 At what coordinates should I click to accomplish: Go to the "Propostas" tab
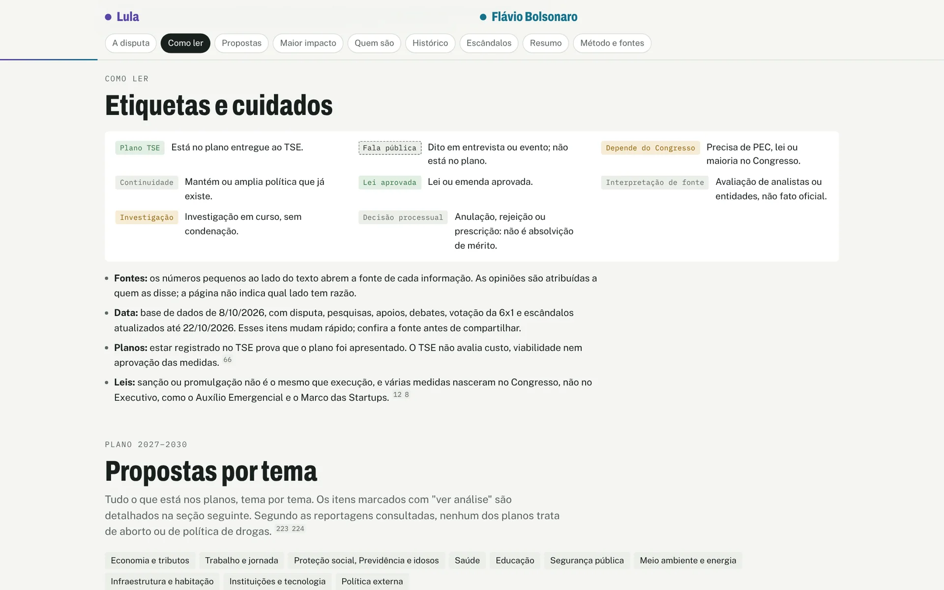pyautogui.click(x=241, y=43)
